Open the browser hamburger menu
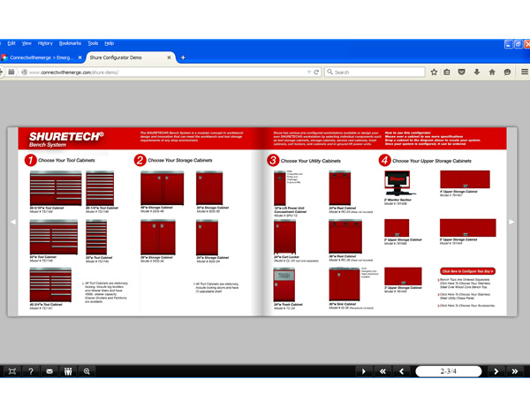This screenshot has width=530, height=417. [524, 72]
